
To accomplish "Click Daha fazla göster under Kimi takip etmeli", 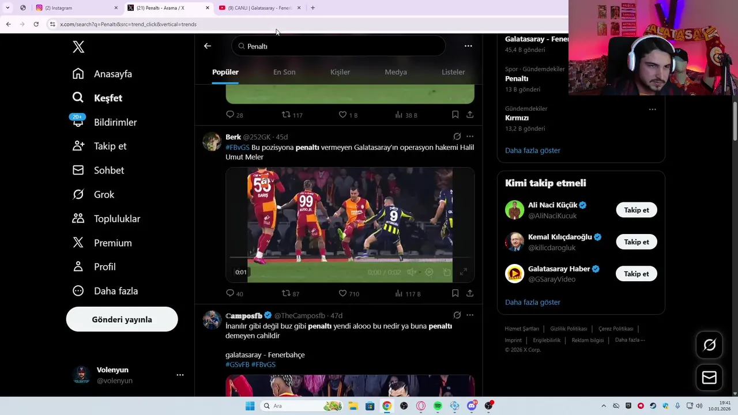I will coord(533,302).
